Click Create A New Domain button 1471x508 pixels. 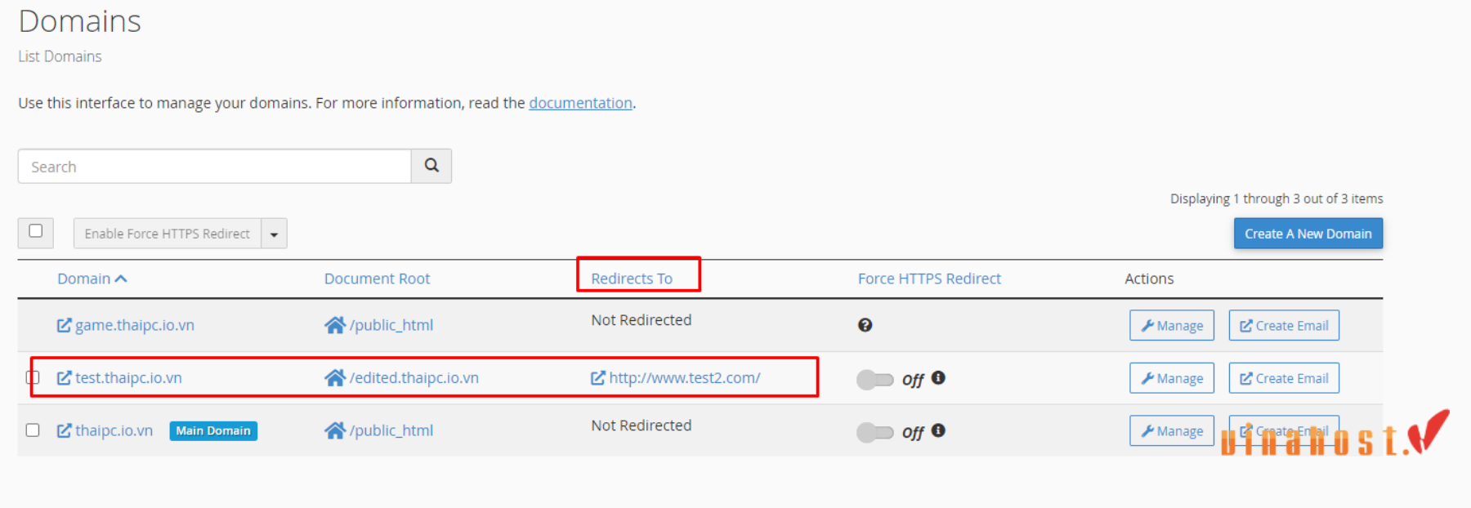pyautogui.click(x=1308, y=234)
